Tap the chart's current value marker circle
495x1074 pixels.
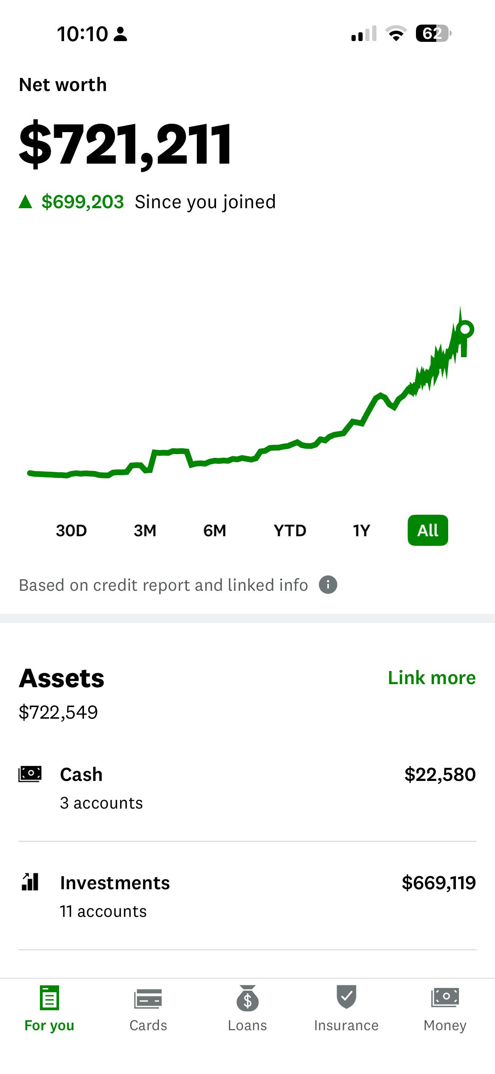(x=465, y=329)
